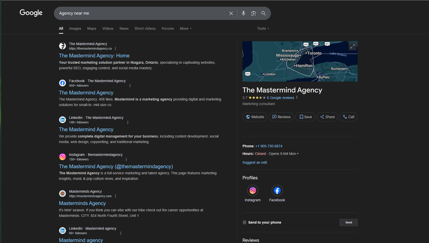The width and height of the screenshot is (429, 243).
Task: Open options for themastermindagency.ca result
Action: point(116,49)
